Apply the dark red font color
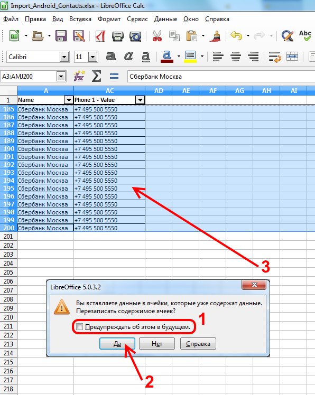The image size is (315, 395). pos(167,57)
